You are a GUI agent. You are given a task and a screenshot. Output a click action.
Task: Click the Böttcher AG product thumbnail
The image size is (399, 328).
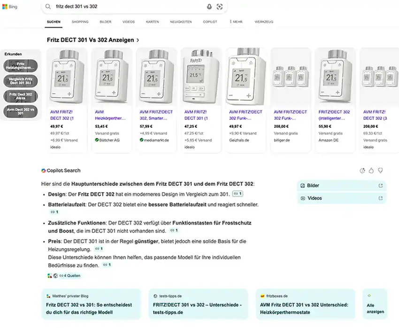(x=112, y=77)
